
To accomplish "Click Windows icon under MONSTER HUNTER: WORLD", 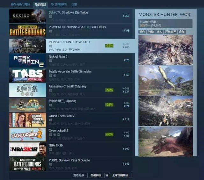I will pyautogui.click(x=50, y=46).
